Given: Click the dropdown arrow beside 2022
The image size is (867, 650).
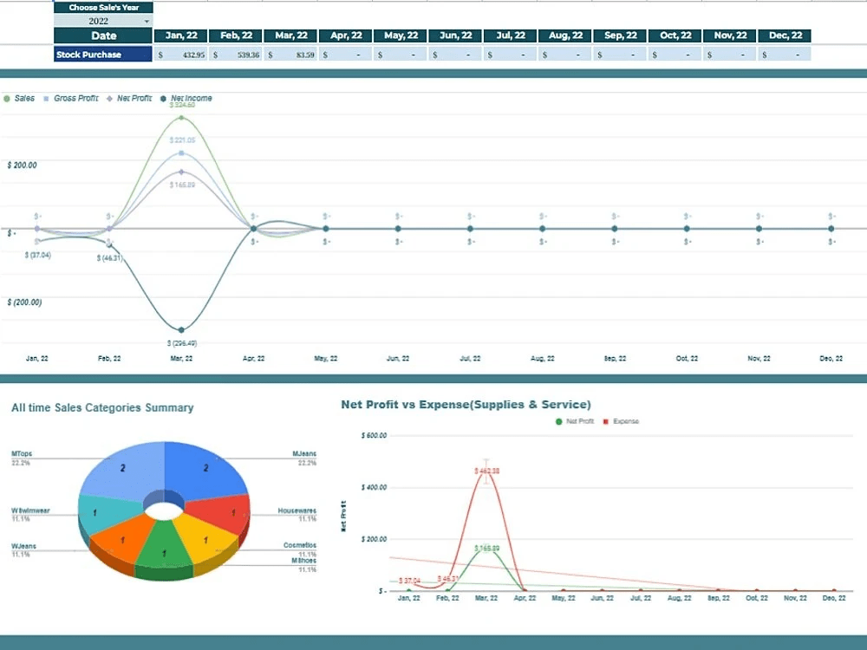Looking at the screenshot, I should point(147,19).
